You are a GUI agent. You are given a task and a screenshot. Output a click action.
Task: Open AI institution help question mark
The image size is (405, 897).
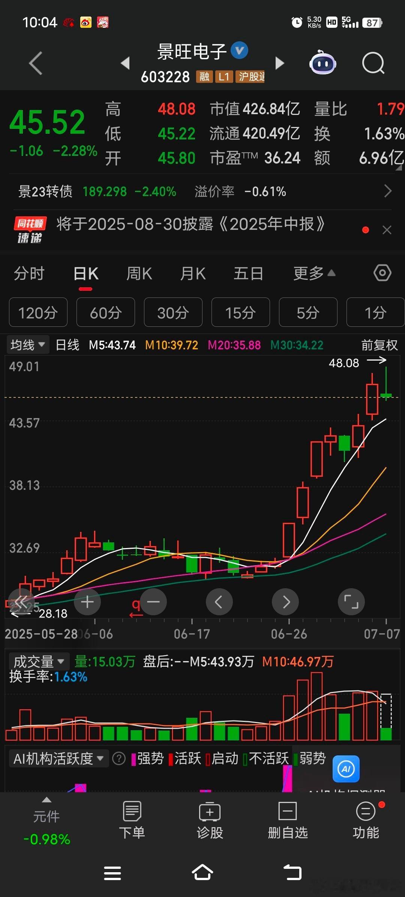click(119, 759)
